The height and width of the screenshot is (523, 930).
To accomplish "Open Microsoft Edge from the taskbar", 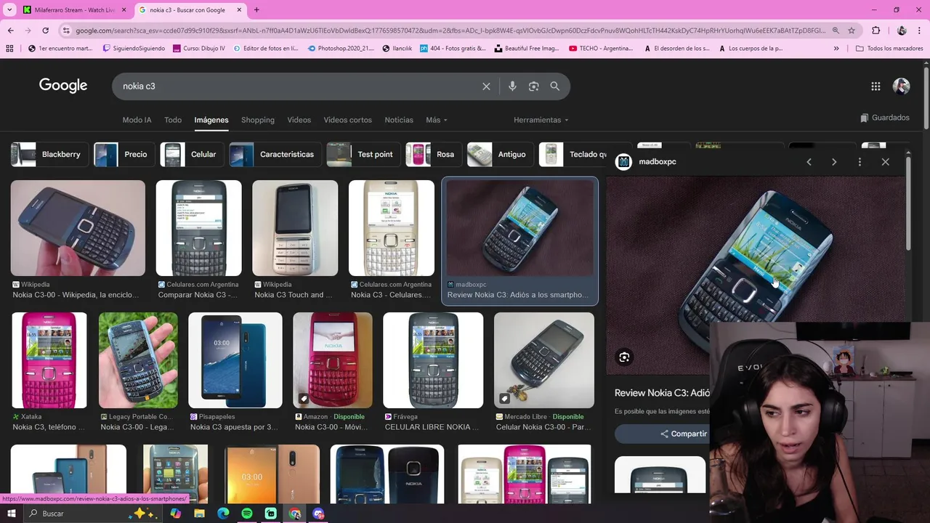I will [223, 514].
